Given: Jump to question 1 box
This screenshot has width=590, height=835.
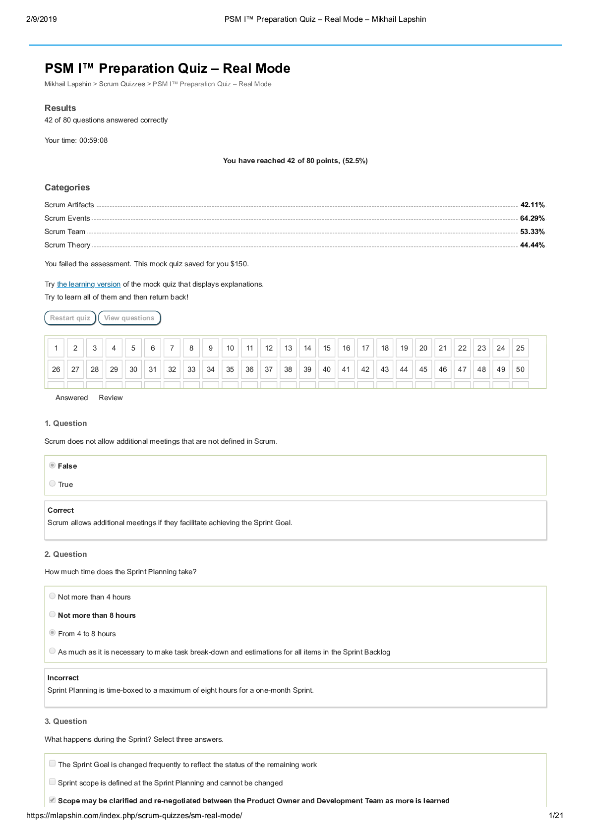Looking at the screenshot, I should pyautogui.click(x=56, y=348).
